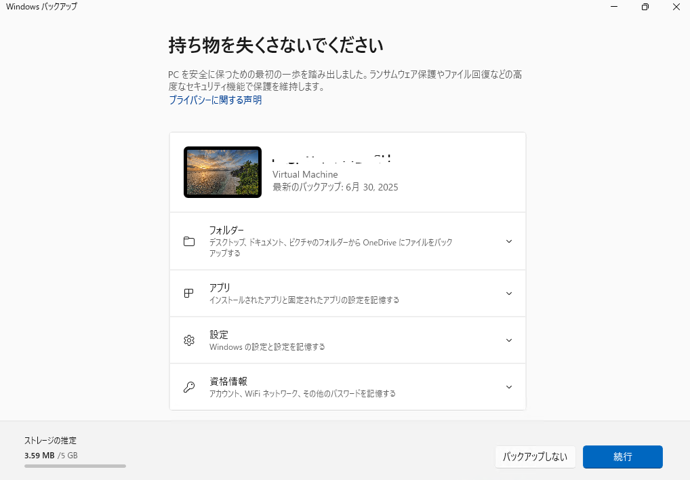Viewport: 690px width, 480px height.
Task: Click the storage estimate progress bar
Action: (x=75, y=466)
